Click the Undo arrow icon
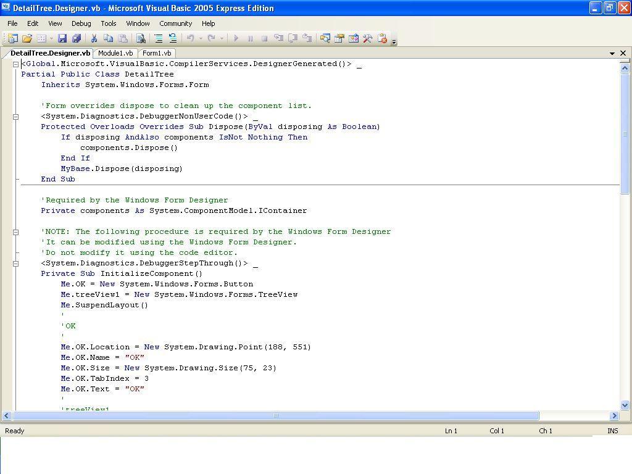632x474 pixels. (x=190, y=38)
